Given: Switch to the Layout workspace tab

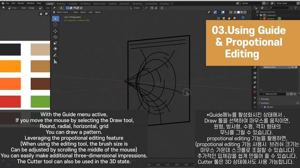Looking at the screenshot, I should click(x=50, y=4).
